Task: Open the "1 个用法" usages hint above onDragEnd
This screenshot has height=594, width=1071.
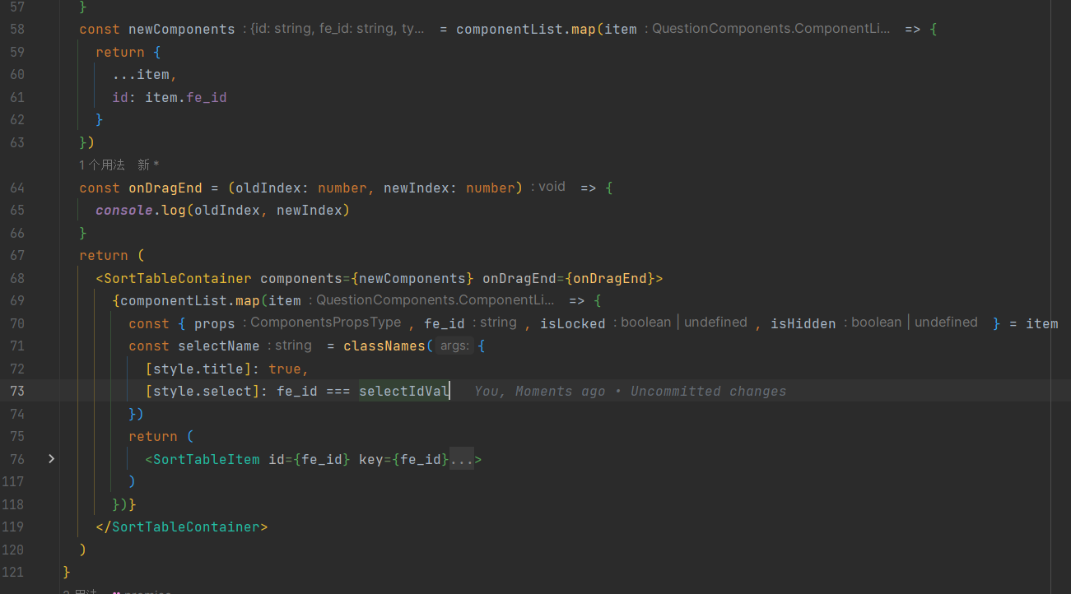Action: click(x=102, y=165)
